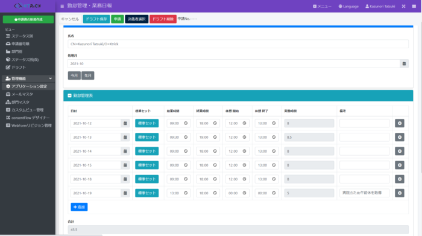The height and width of the screenshot is (236, 422).
Task: Open アプリケーション設定
Action: (x=28, y=86)
